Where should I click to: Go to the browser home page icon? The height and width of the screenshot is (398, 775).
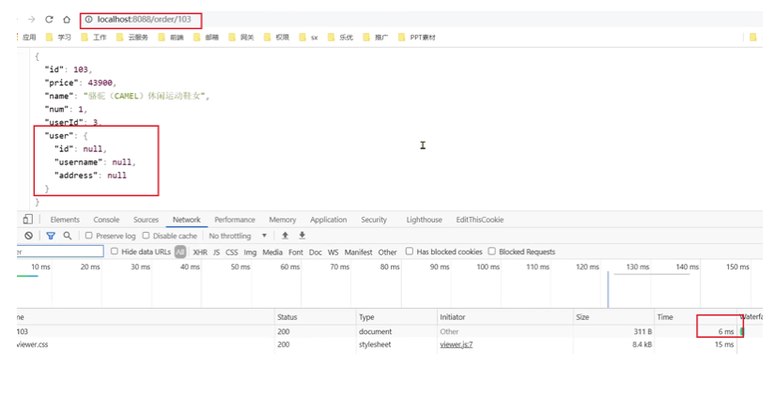click(x=67, y=20)
